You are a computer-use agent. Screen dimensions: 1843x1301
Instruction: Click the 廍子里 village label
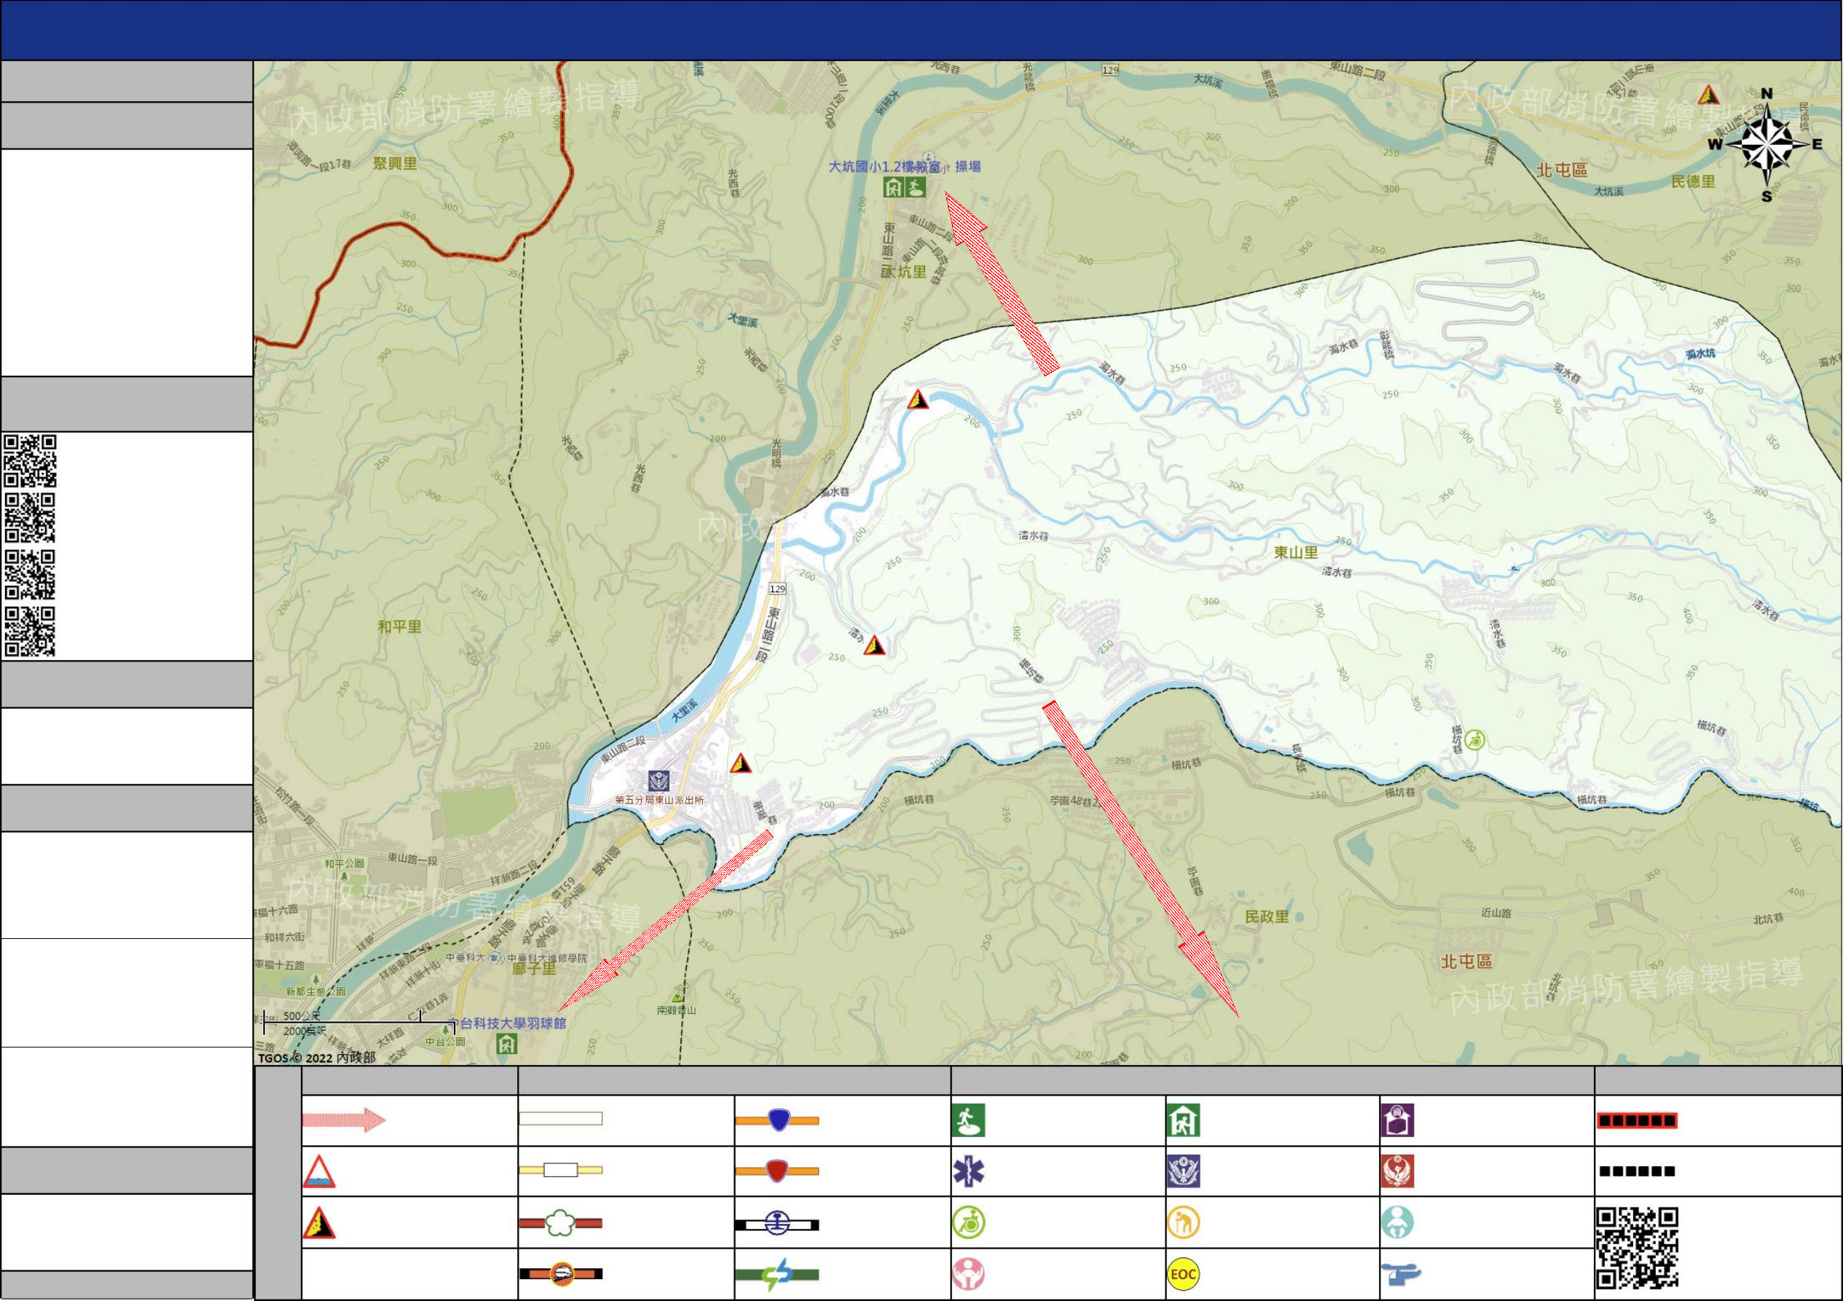click(x=535, y=969)
